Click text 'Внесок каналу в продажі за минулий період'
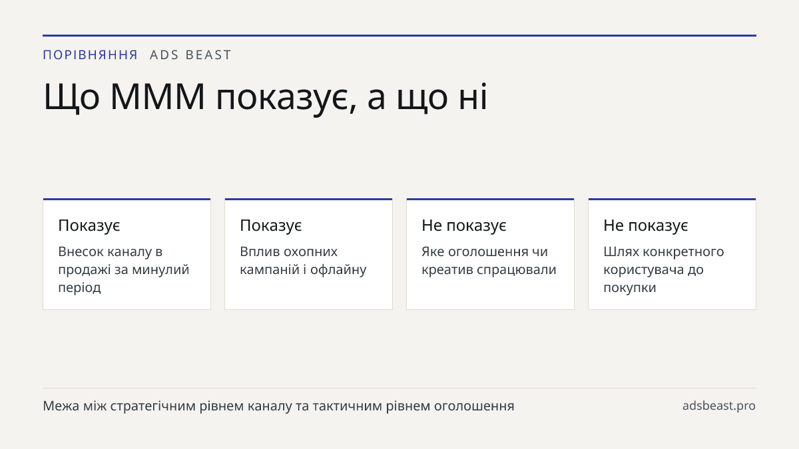This screenshot has width=799, height=449. click(124, 269)
